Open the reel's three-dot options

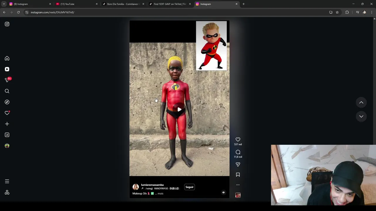238,185
